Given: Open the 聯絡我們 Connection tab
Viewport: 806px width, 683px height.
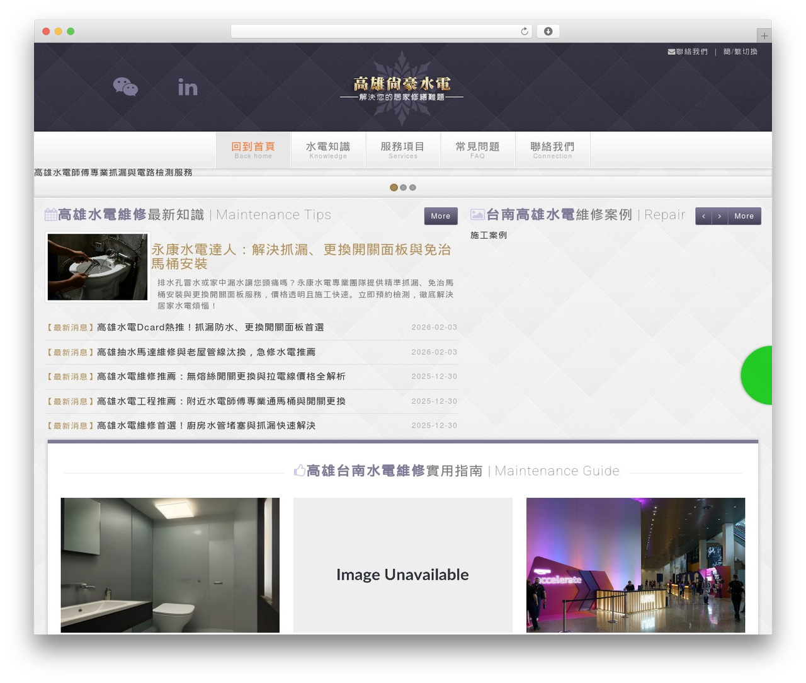Looking at the screenshot, I should point(552,150).
